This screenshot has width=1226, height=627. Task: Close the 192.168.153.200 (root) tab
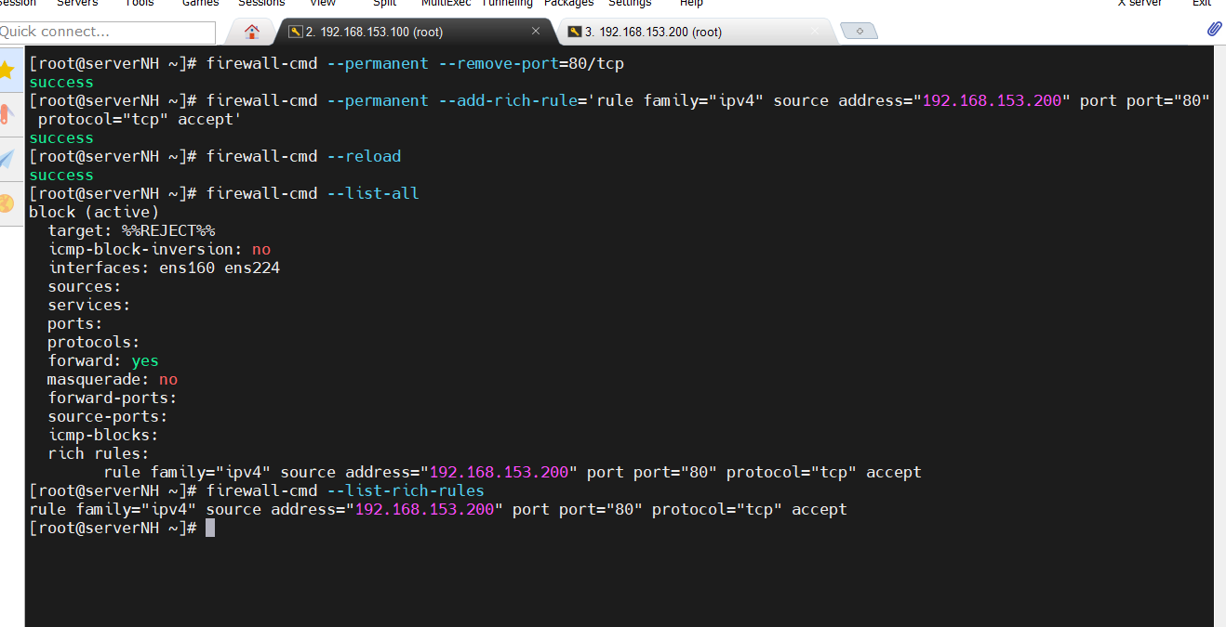pyautogui.click(x=815, y=32)
